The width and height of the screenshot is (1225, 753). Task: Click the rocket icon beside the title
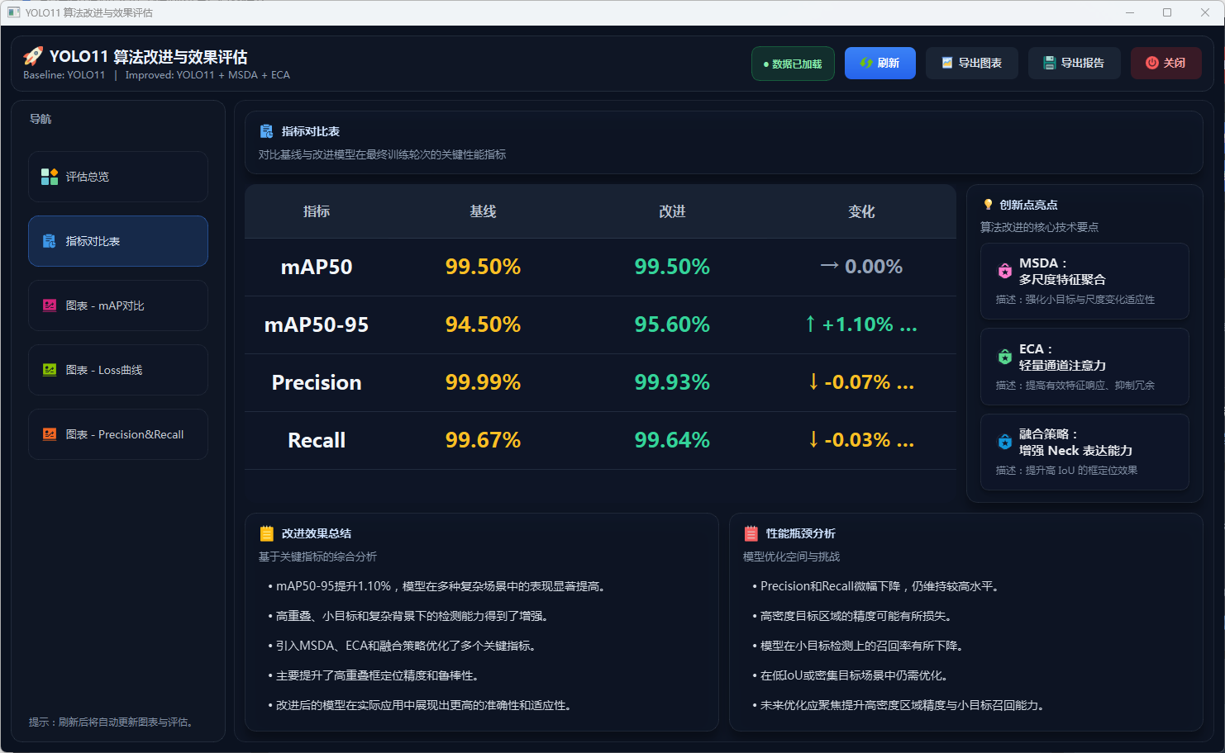click(33, 56)
